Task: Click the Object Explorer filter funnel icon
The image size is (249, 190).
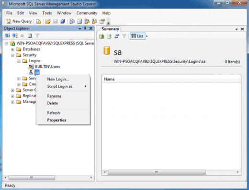Action: (37, 35)
